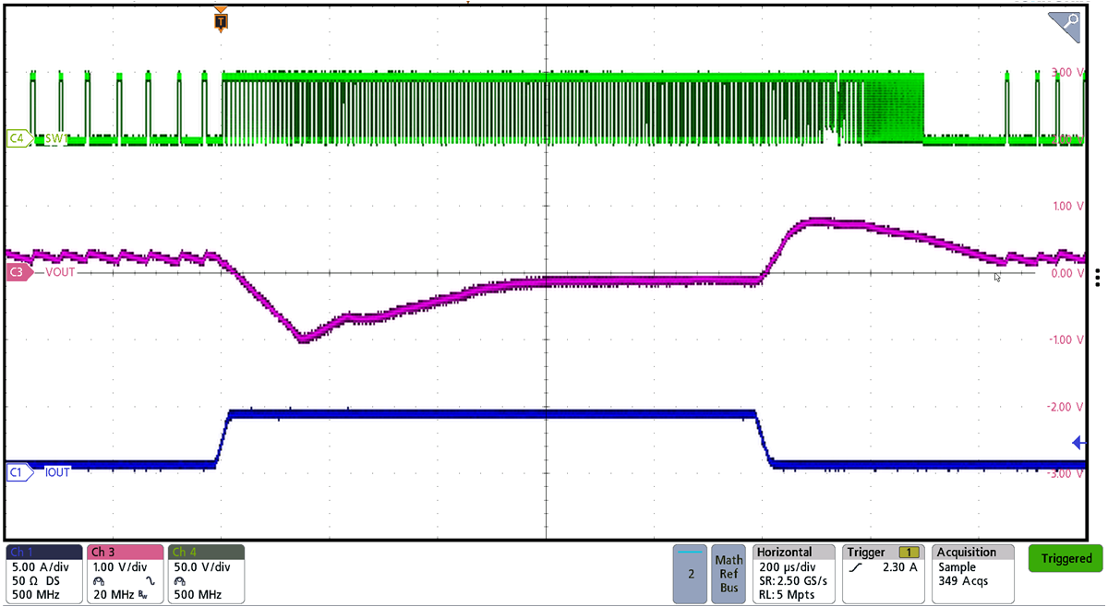
Task: Click the coupling sine-wave icon in the Ch 3 badge
Action: click(x=151, y=581)
